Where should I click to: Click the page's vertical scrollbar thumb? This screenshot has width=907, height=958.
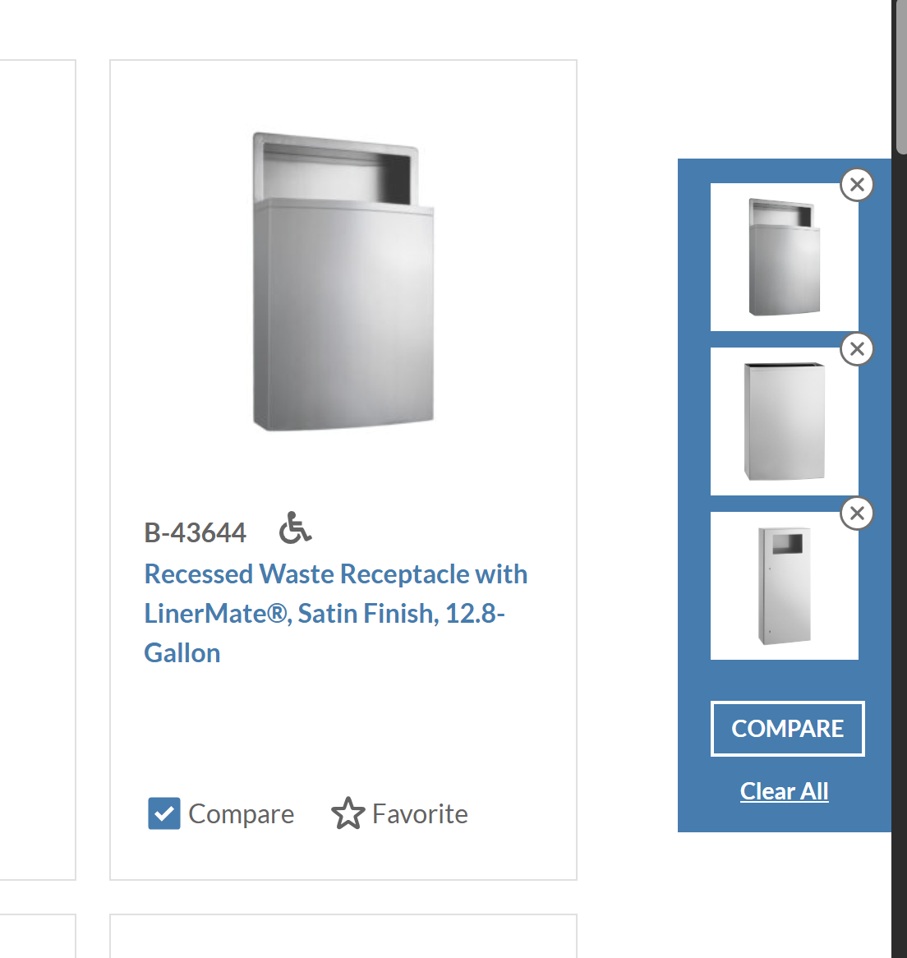click(x=901, y=76)
